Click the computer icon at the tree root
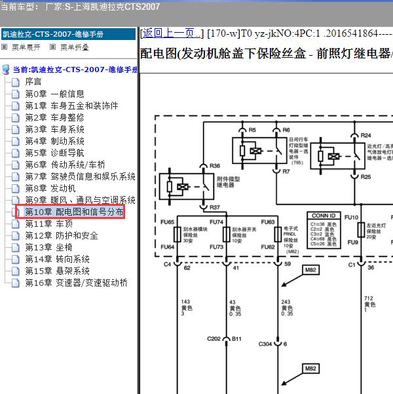This screenshot has width=393, height=394. pos(6,69)
